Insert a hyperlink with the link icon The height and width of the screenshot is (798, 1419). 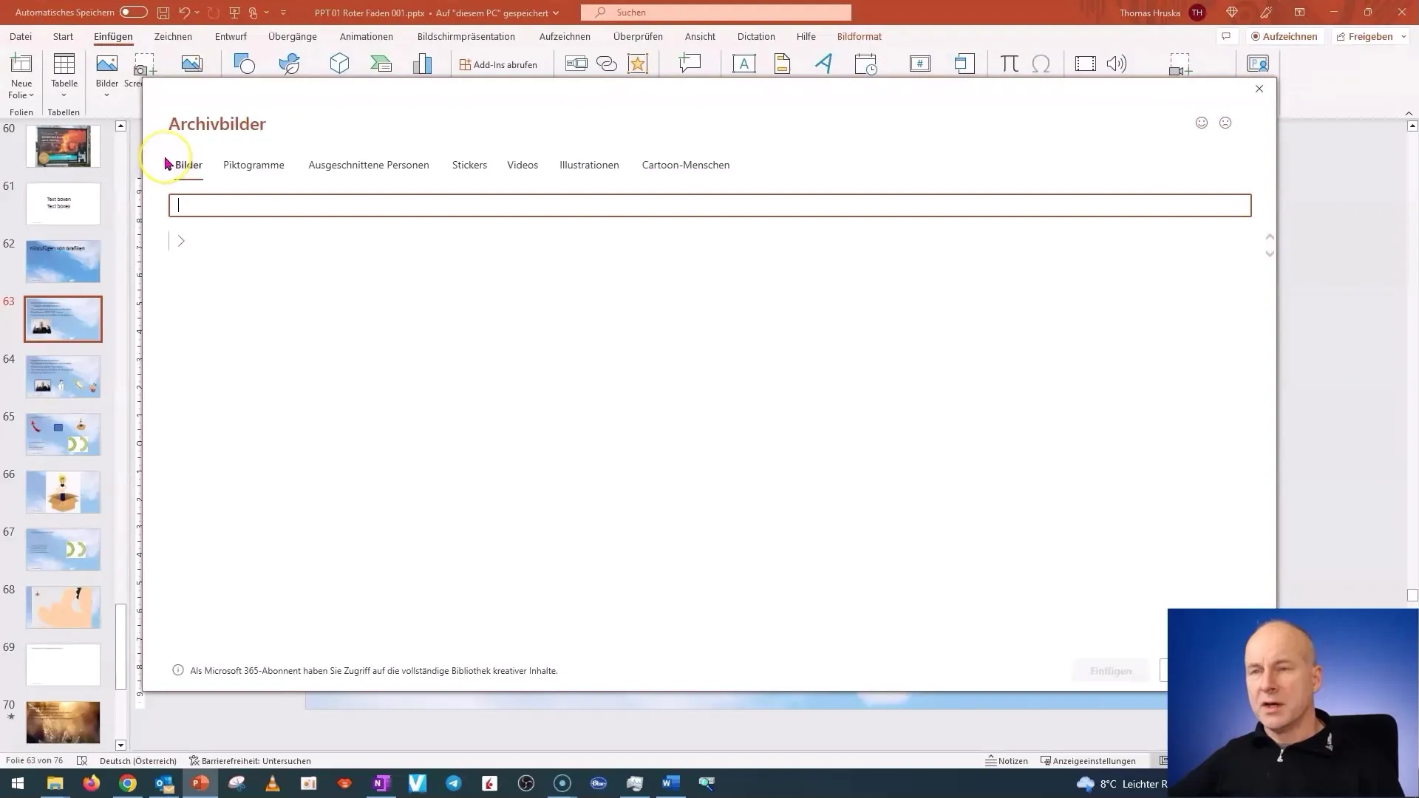[607, 64]
